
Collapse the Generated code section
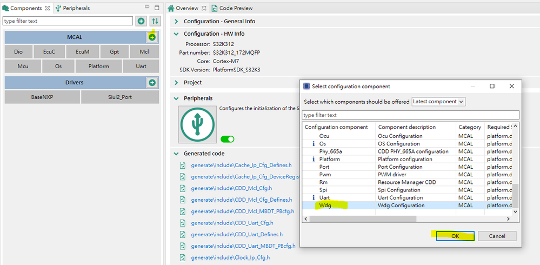176,154
